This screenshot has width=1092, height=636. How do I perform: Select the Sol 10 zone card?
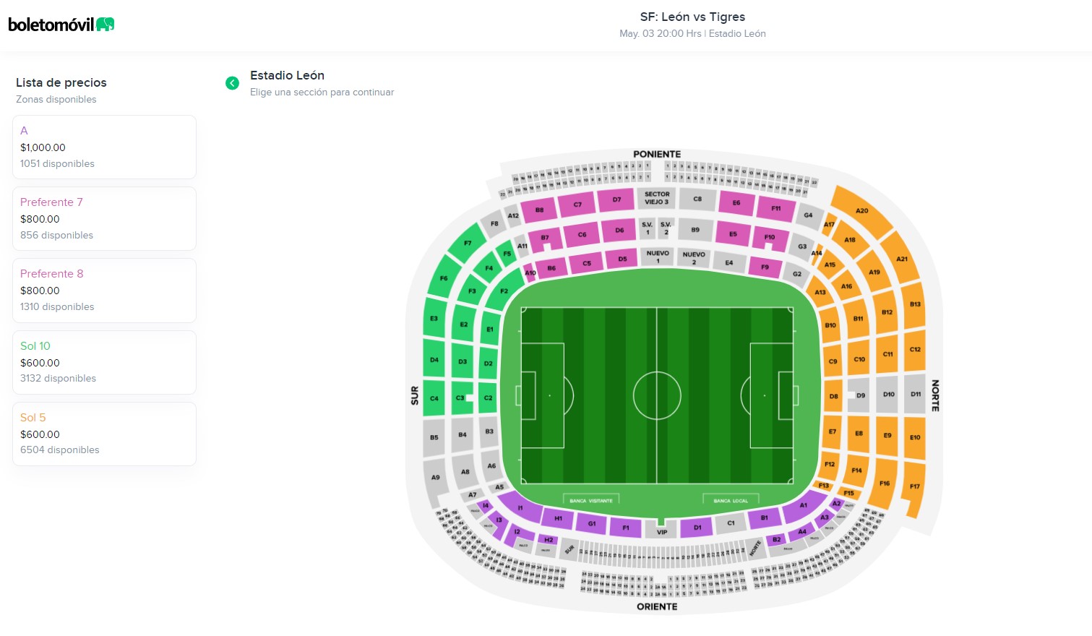point(104,362)
